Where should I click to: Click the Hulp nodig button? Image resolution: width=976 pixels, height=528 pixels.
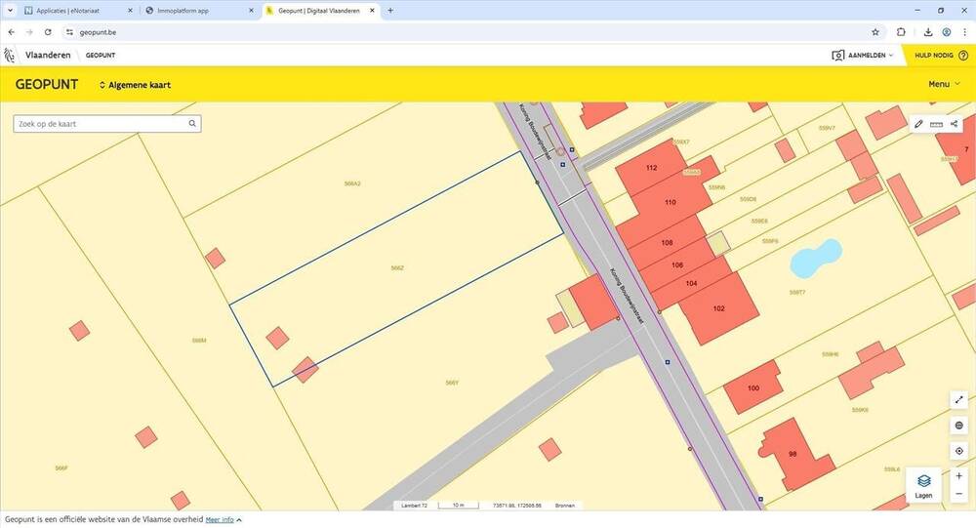(x=939, y=56)
